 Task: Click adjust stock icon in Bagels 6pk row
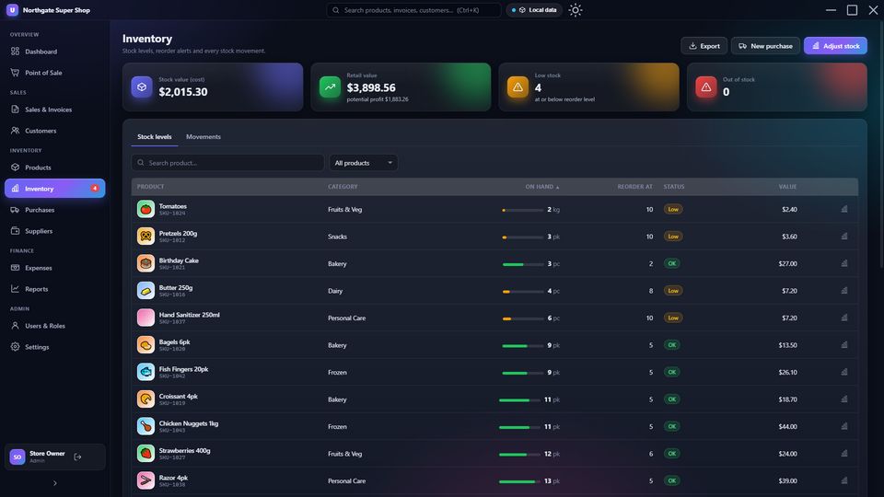(844, 344)
